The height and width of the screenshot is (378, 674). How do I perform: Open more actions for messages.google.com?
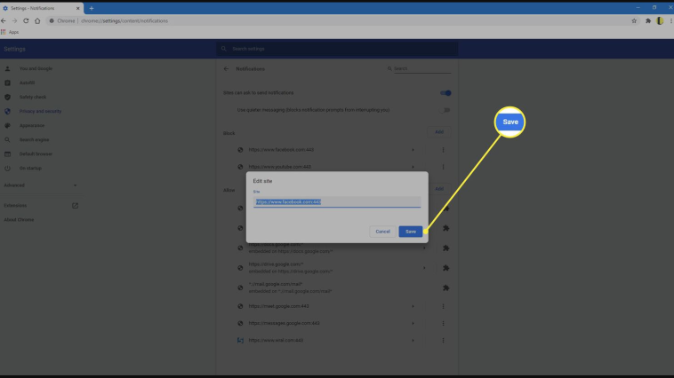(x=443, y=323)
